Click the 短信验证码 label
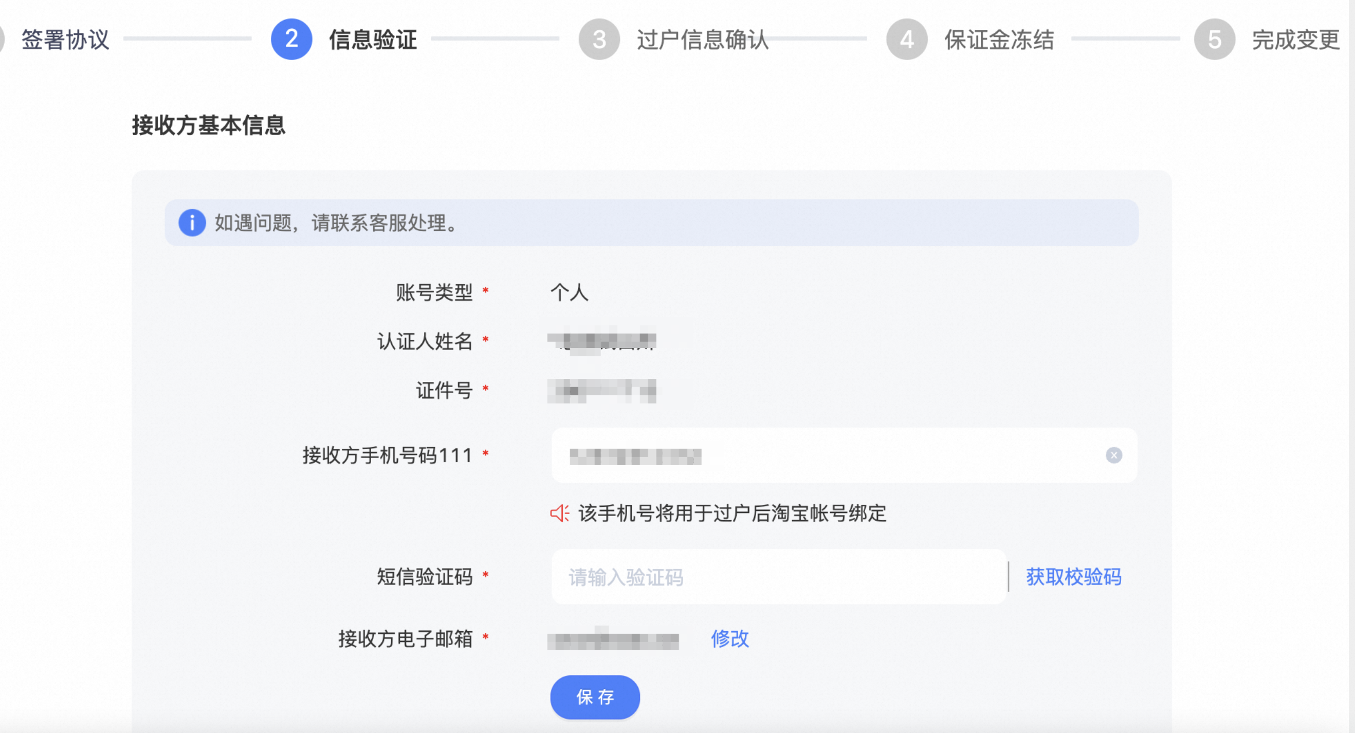This screenshot has width=1355, height=733. [425, 577]
